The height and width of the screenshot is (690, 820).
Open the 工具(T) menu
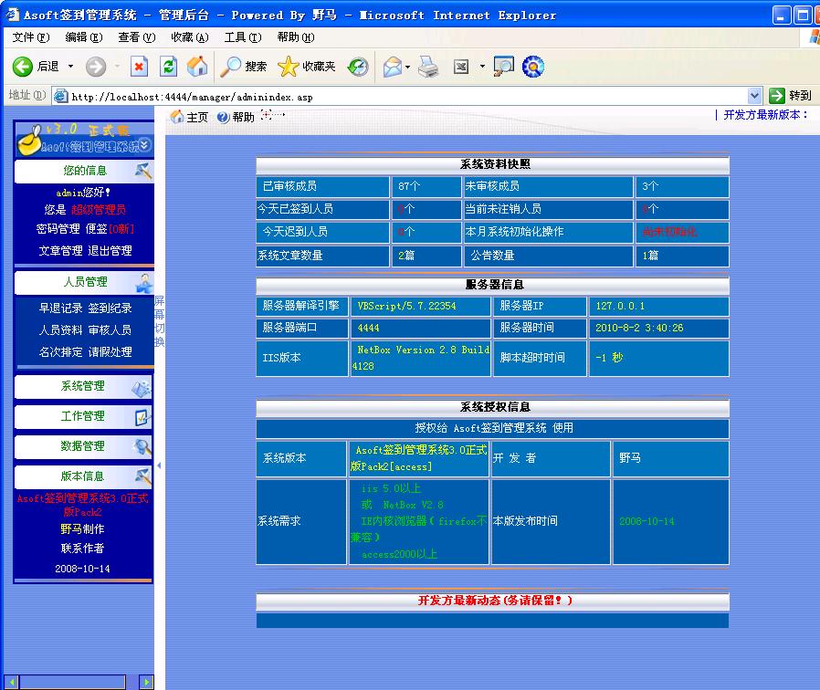[242, 37]
